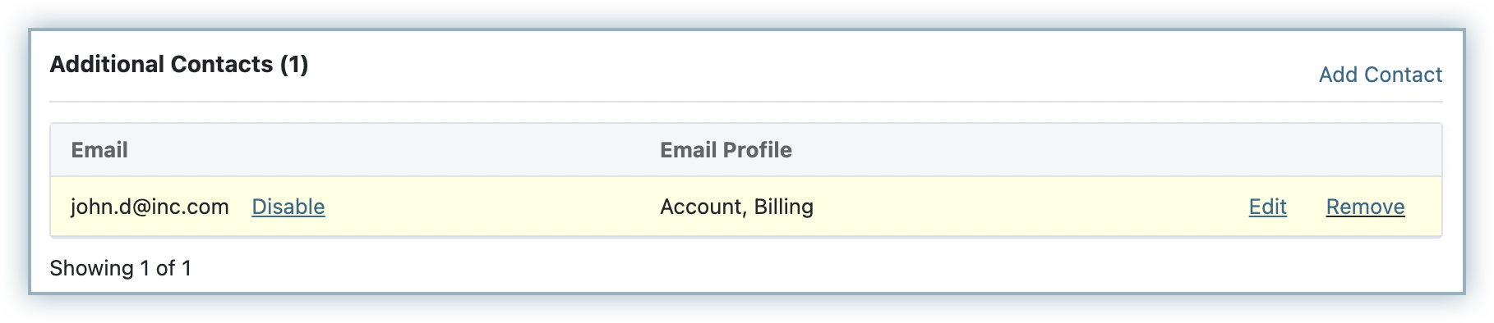Open the Add Contact form
This screenshot has width=1494, height=323.
click(1380, 75)
